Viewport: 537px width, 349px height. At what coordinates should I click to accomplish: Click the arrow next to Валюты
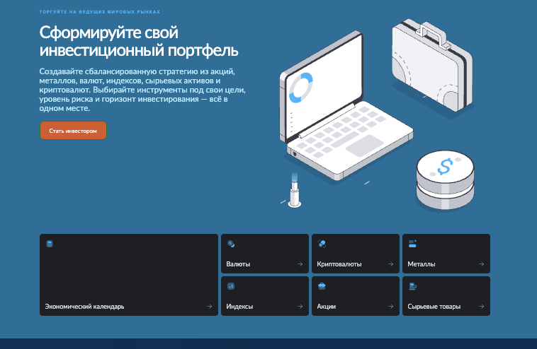coord(300,264)
